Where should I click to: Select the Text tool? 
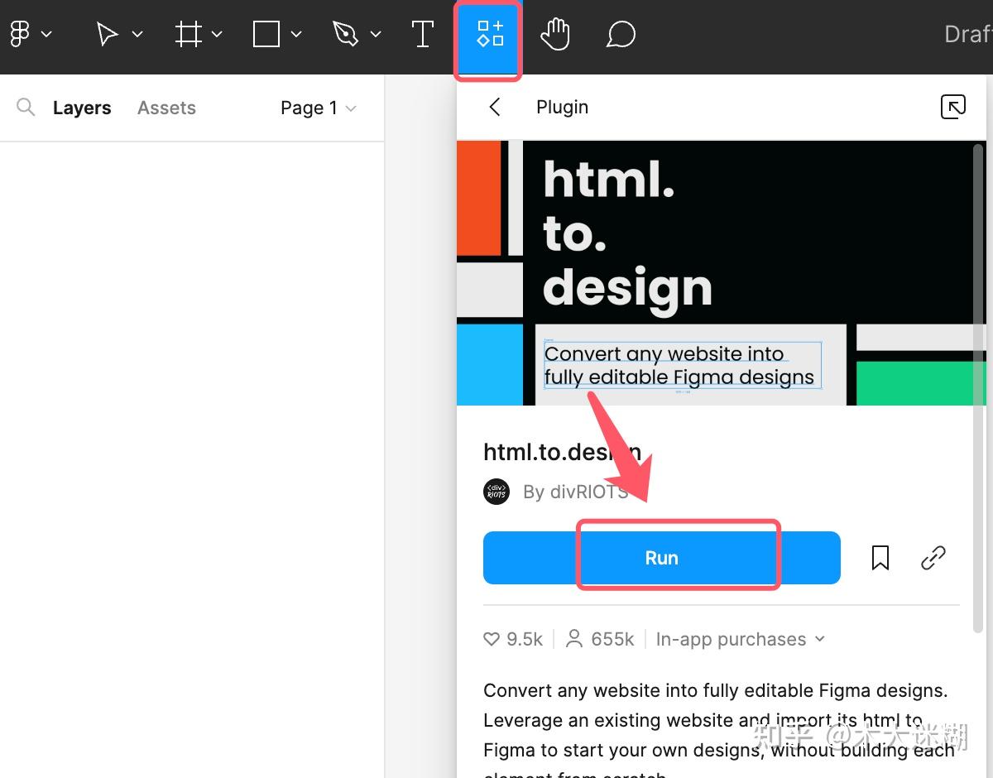422,34
